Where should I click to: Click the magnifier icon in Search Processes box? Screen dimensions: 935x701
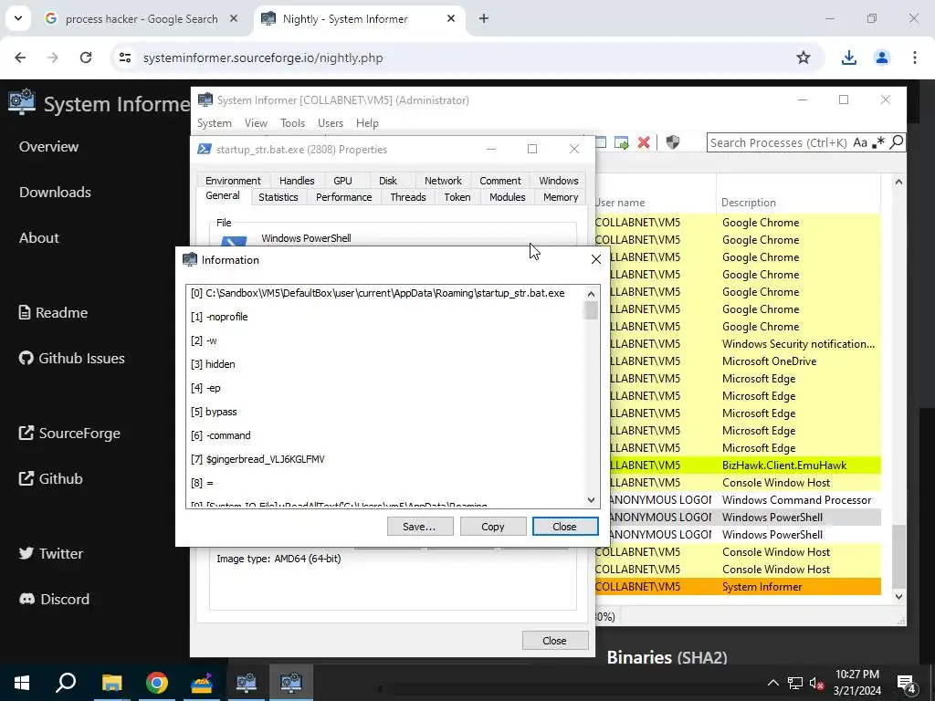click(897, 141)
